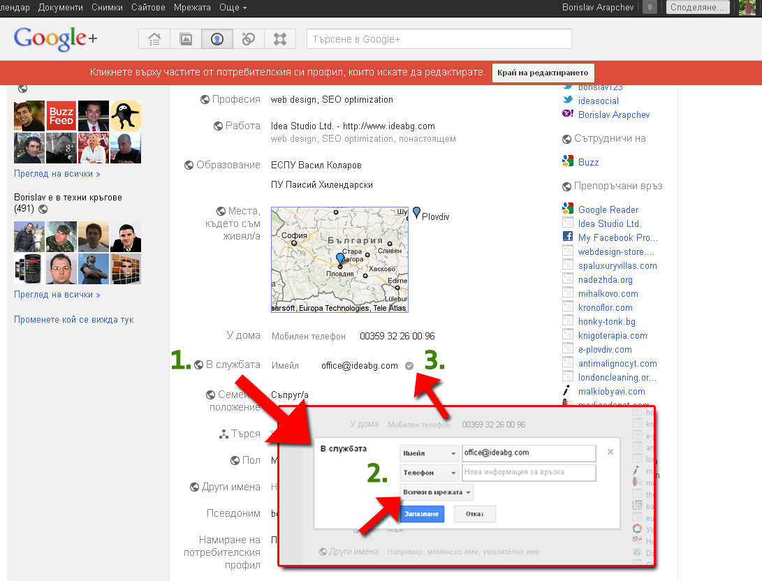Open the ideasocial Twitter link

click(599, 101)
